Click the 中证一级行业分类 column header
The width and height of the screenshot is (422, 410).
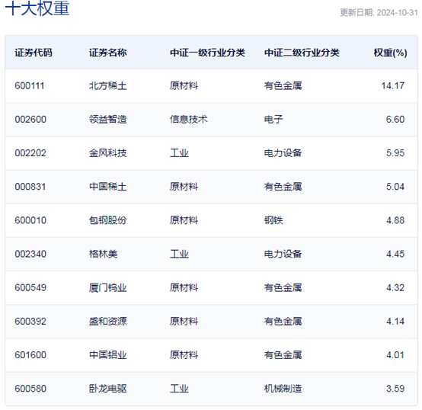207,53
